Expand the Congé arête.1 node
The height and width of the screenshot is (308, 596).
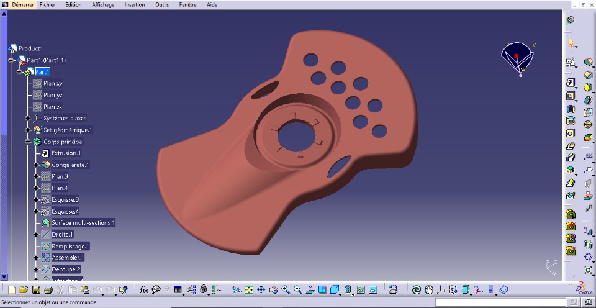36,165
